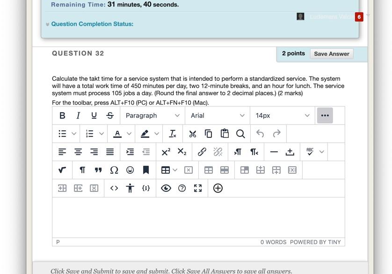Insert a special character using the omega icon
The image size is (392, 274).
coord(114,170)
